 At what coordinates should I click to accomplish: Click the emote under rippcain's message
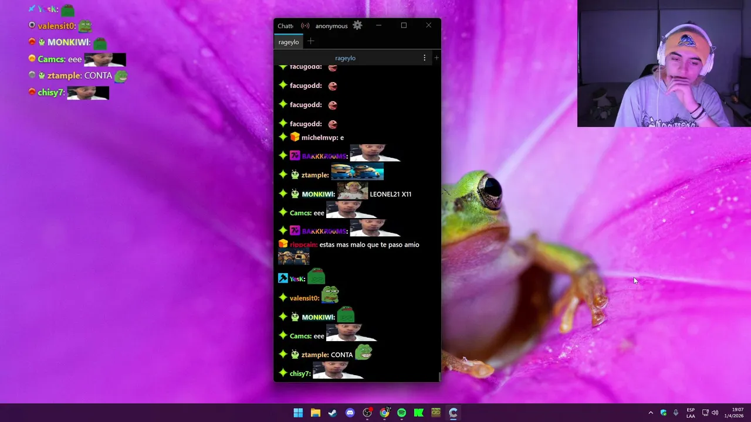click(x=293, y=257)
